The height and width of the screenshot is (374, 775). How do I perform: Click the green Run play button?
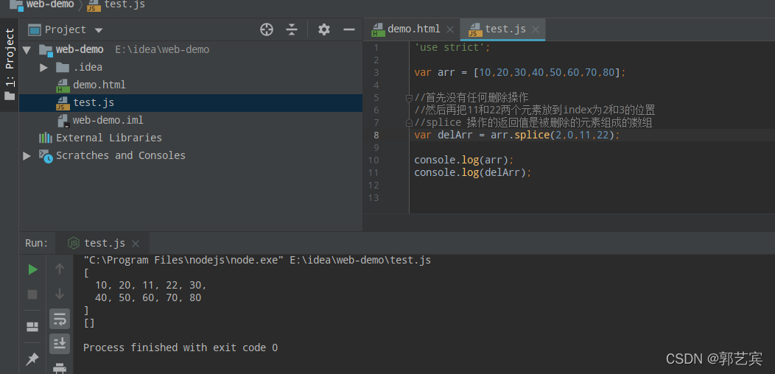32,269
